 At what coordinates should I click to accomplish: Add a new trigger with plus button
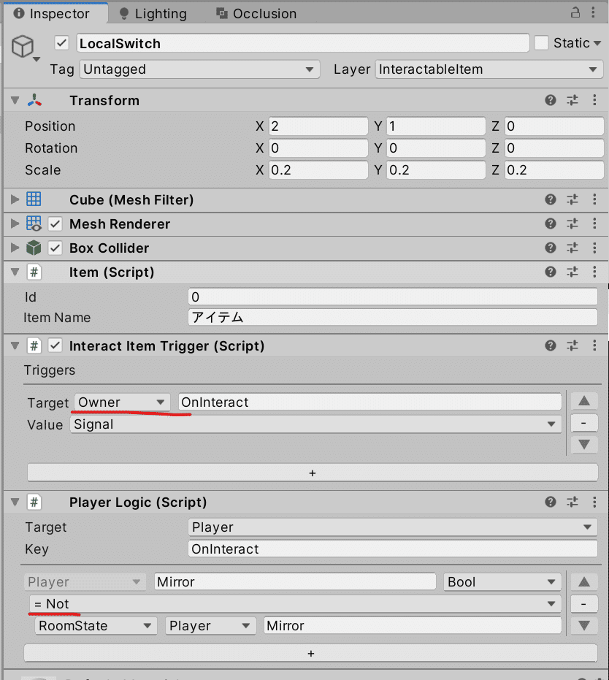(313, 473)
